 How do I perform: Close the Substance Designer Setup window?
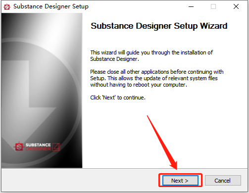tap(236, 6)
